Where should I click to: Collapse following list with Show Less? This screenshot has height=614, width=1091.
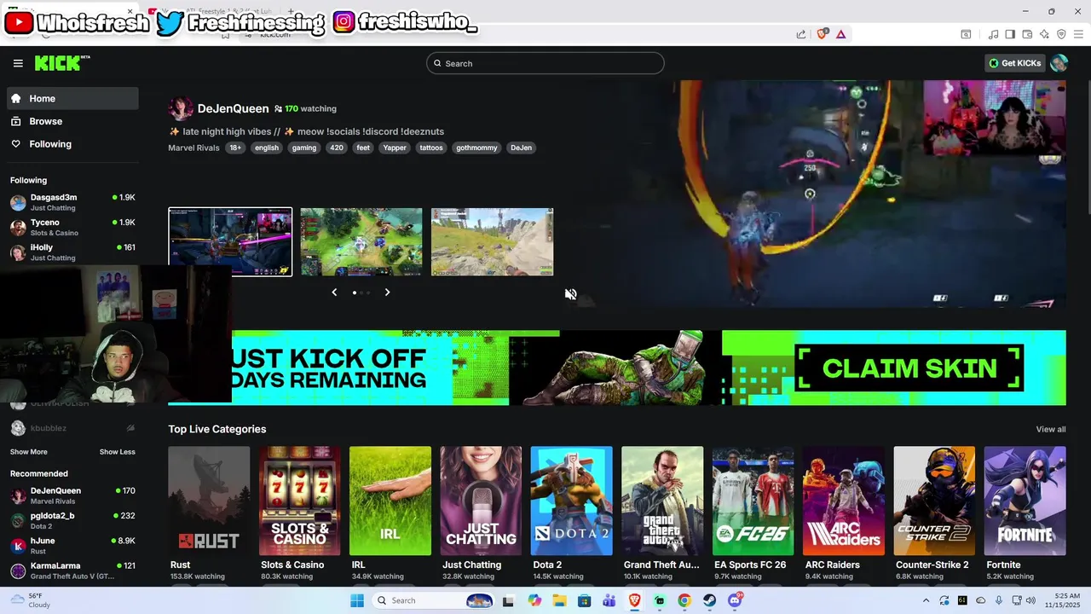[x=118, y=452]
